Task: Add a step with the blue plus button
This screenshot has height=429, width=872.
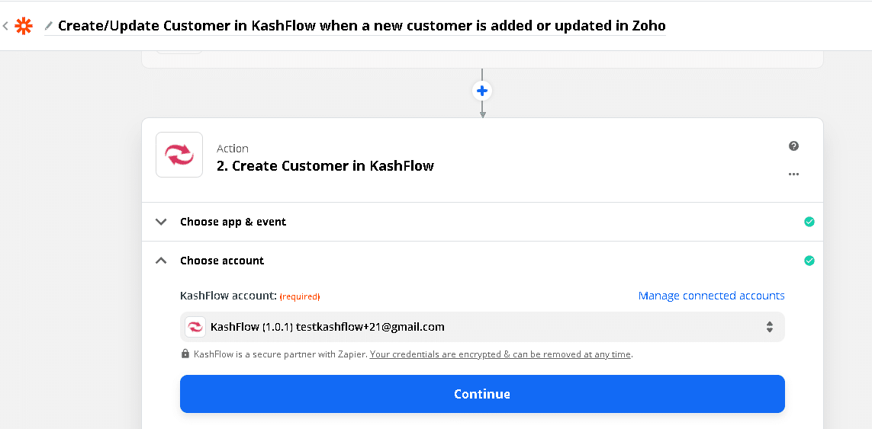Action: point(482,91)
